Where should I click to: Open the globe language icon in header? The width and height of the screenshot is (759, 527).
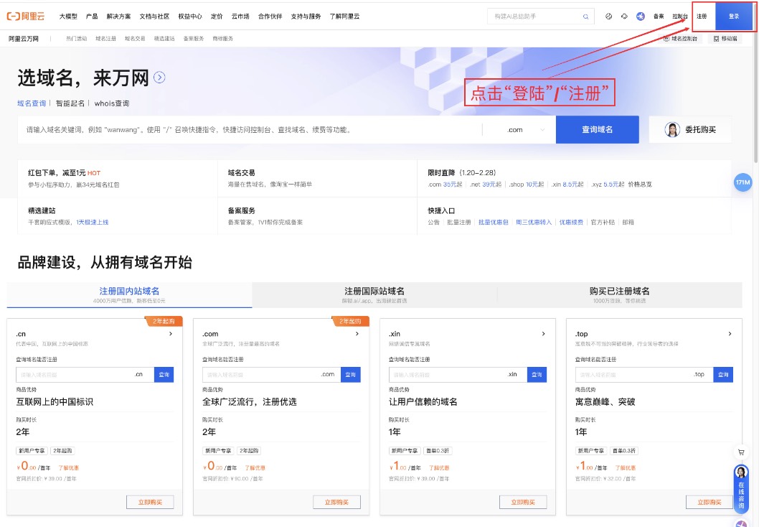pyautogui.click(x=609, y=16)
